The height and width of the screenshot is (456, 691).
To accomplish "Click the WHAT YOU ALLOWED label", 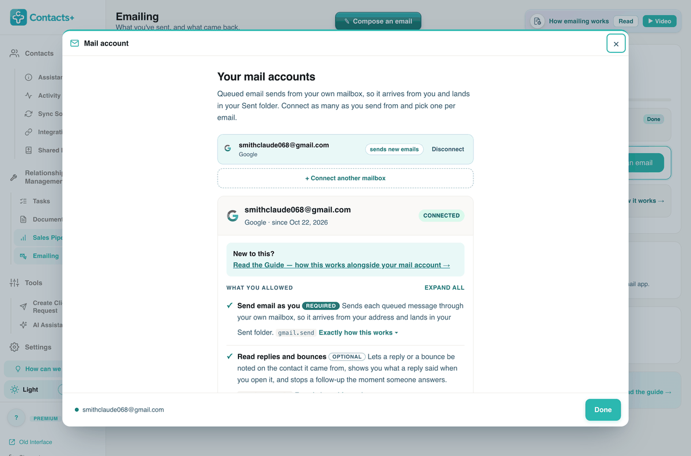I will click(260, 287).
